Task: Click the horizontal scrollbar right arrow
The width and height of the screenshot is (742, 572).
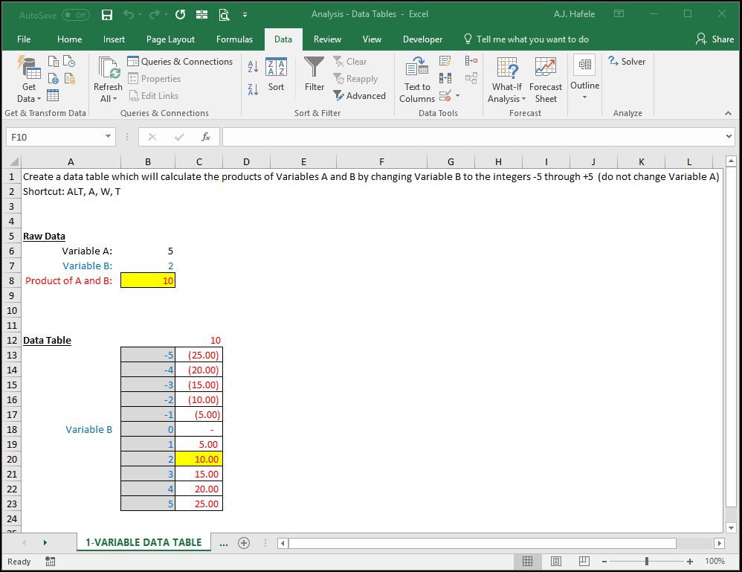Action: pos(719,543)
